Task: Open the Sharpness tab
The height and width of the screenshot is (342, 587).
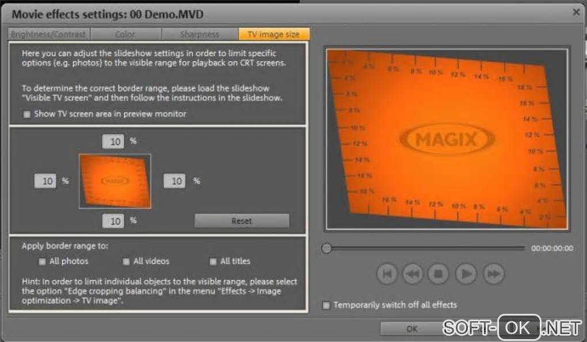Action: 200,34
